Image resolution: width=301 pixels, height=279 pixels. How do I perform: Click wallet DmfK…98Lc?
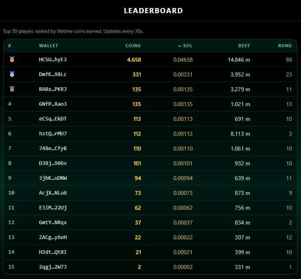[x=53, y=74]
